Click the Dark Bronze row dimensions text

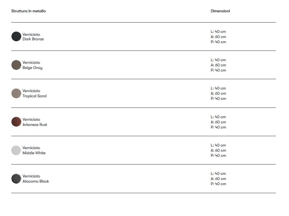tap(218, 37)
